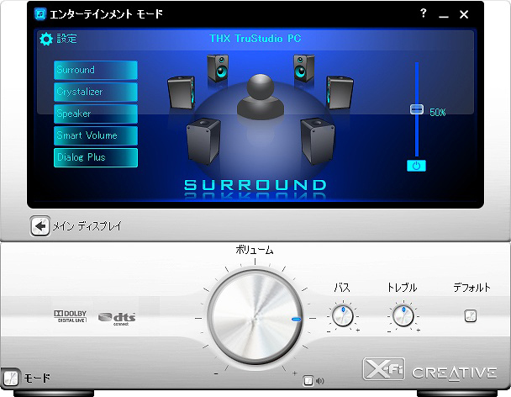Select the Surround tab
Viewport: 511px width, 397px height.
pyautogui.click(x=96, y=70)
